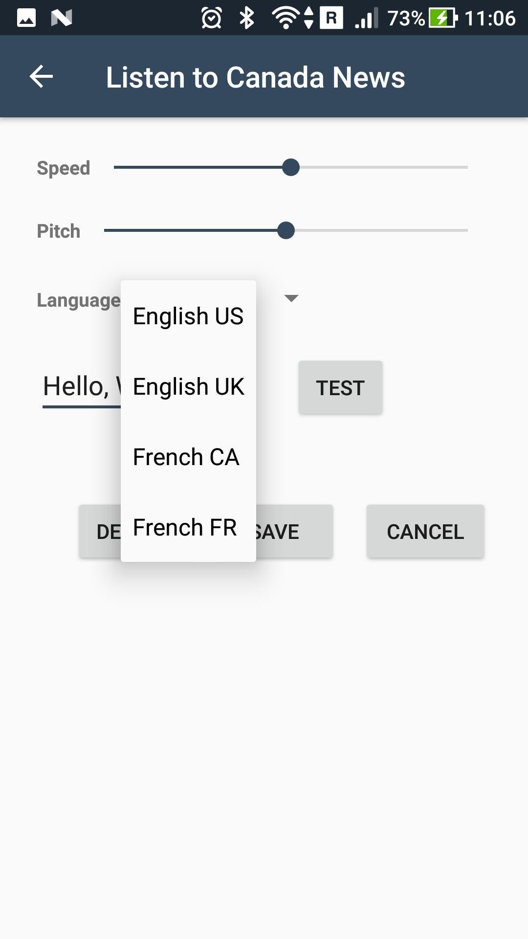Tap the battery charging icon
Viewport: 528px width, 939px height.
click(x=443, y=18)
